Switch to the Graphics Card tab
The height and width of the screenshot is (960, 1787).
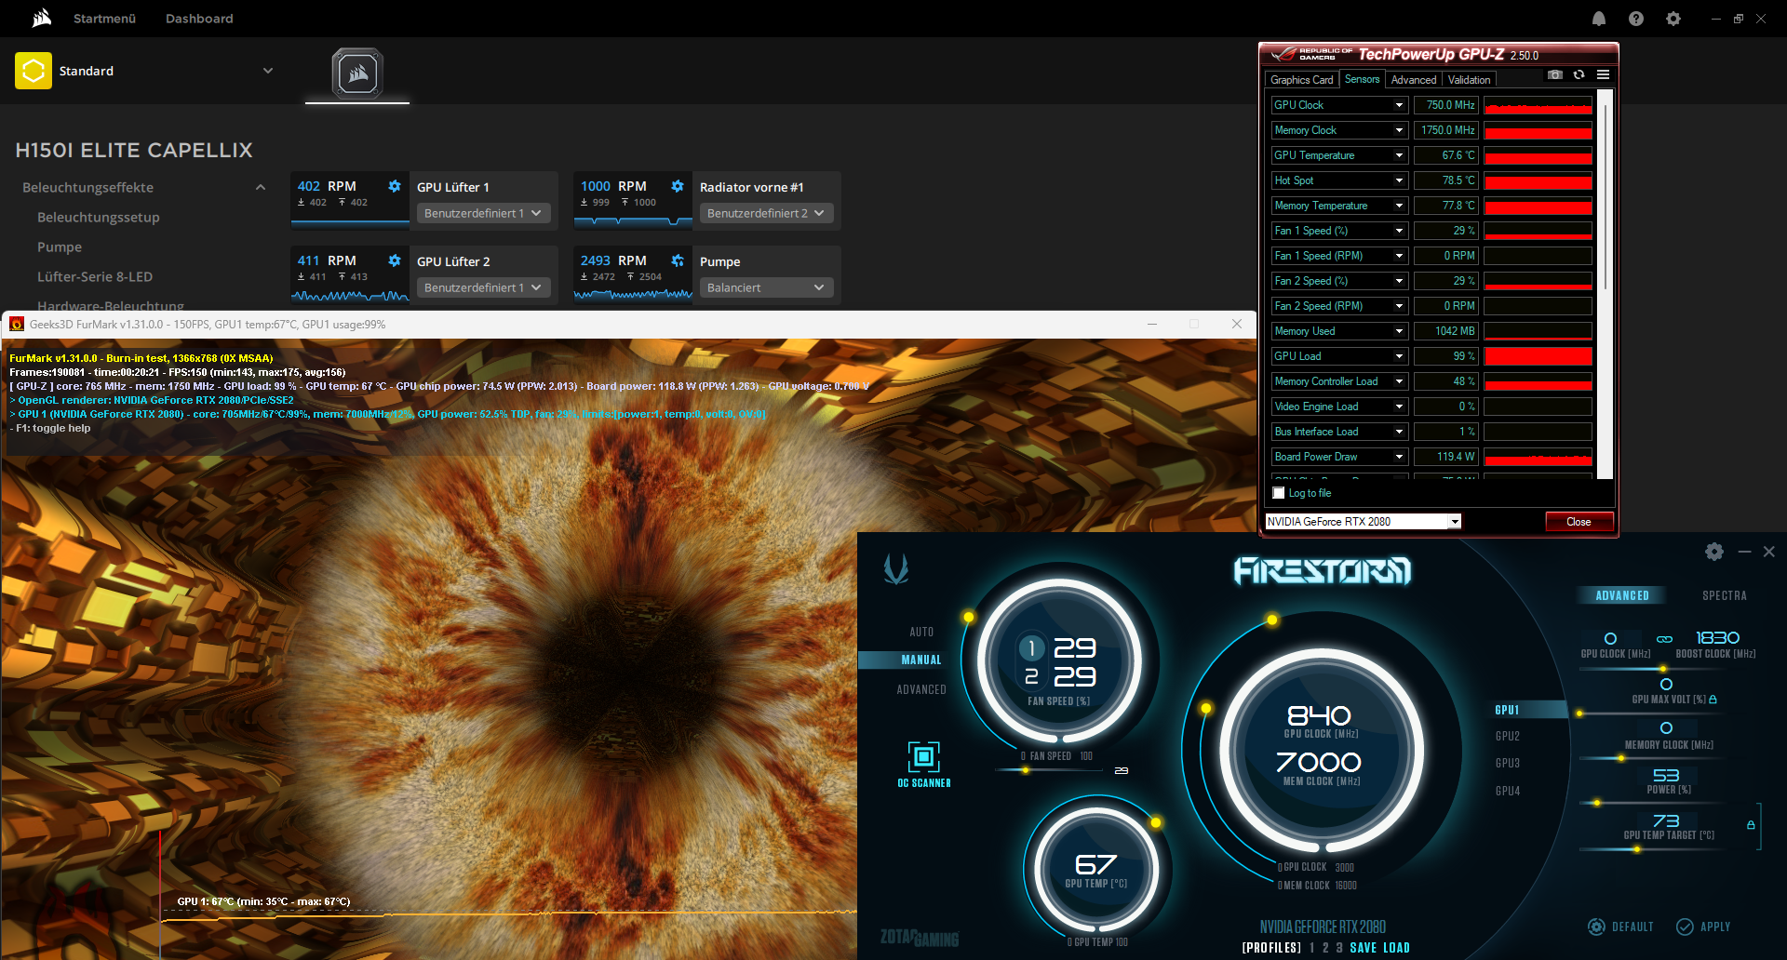click(1302, 79)
